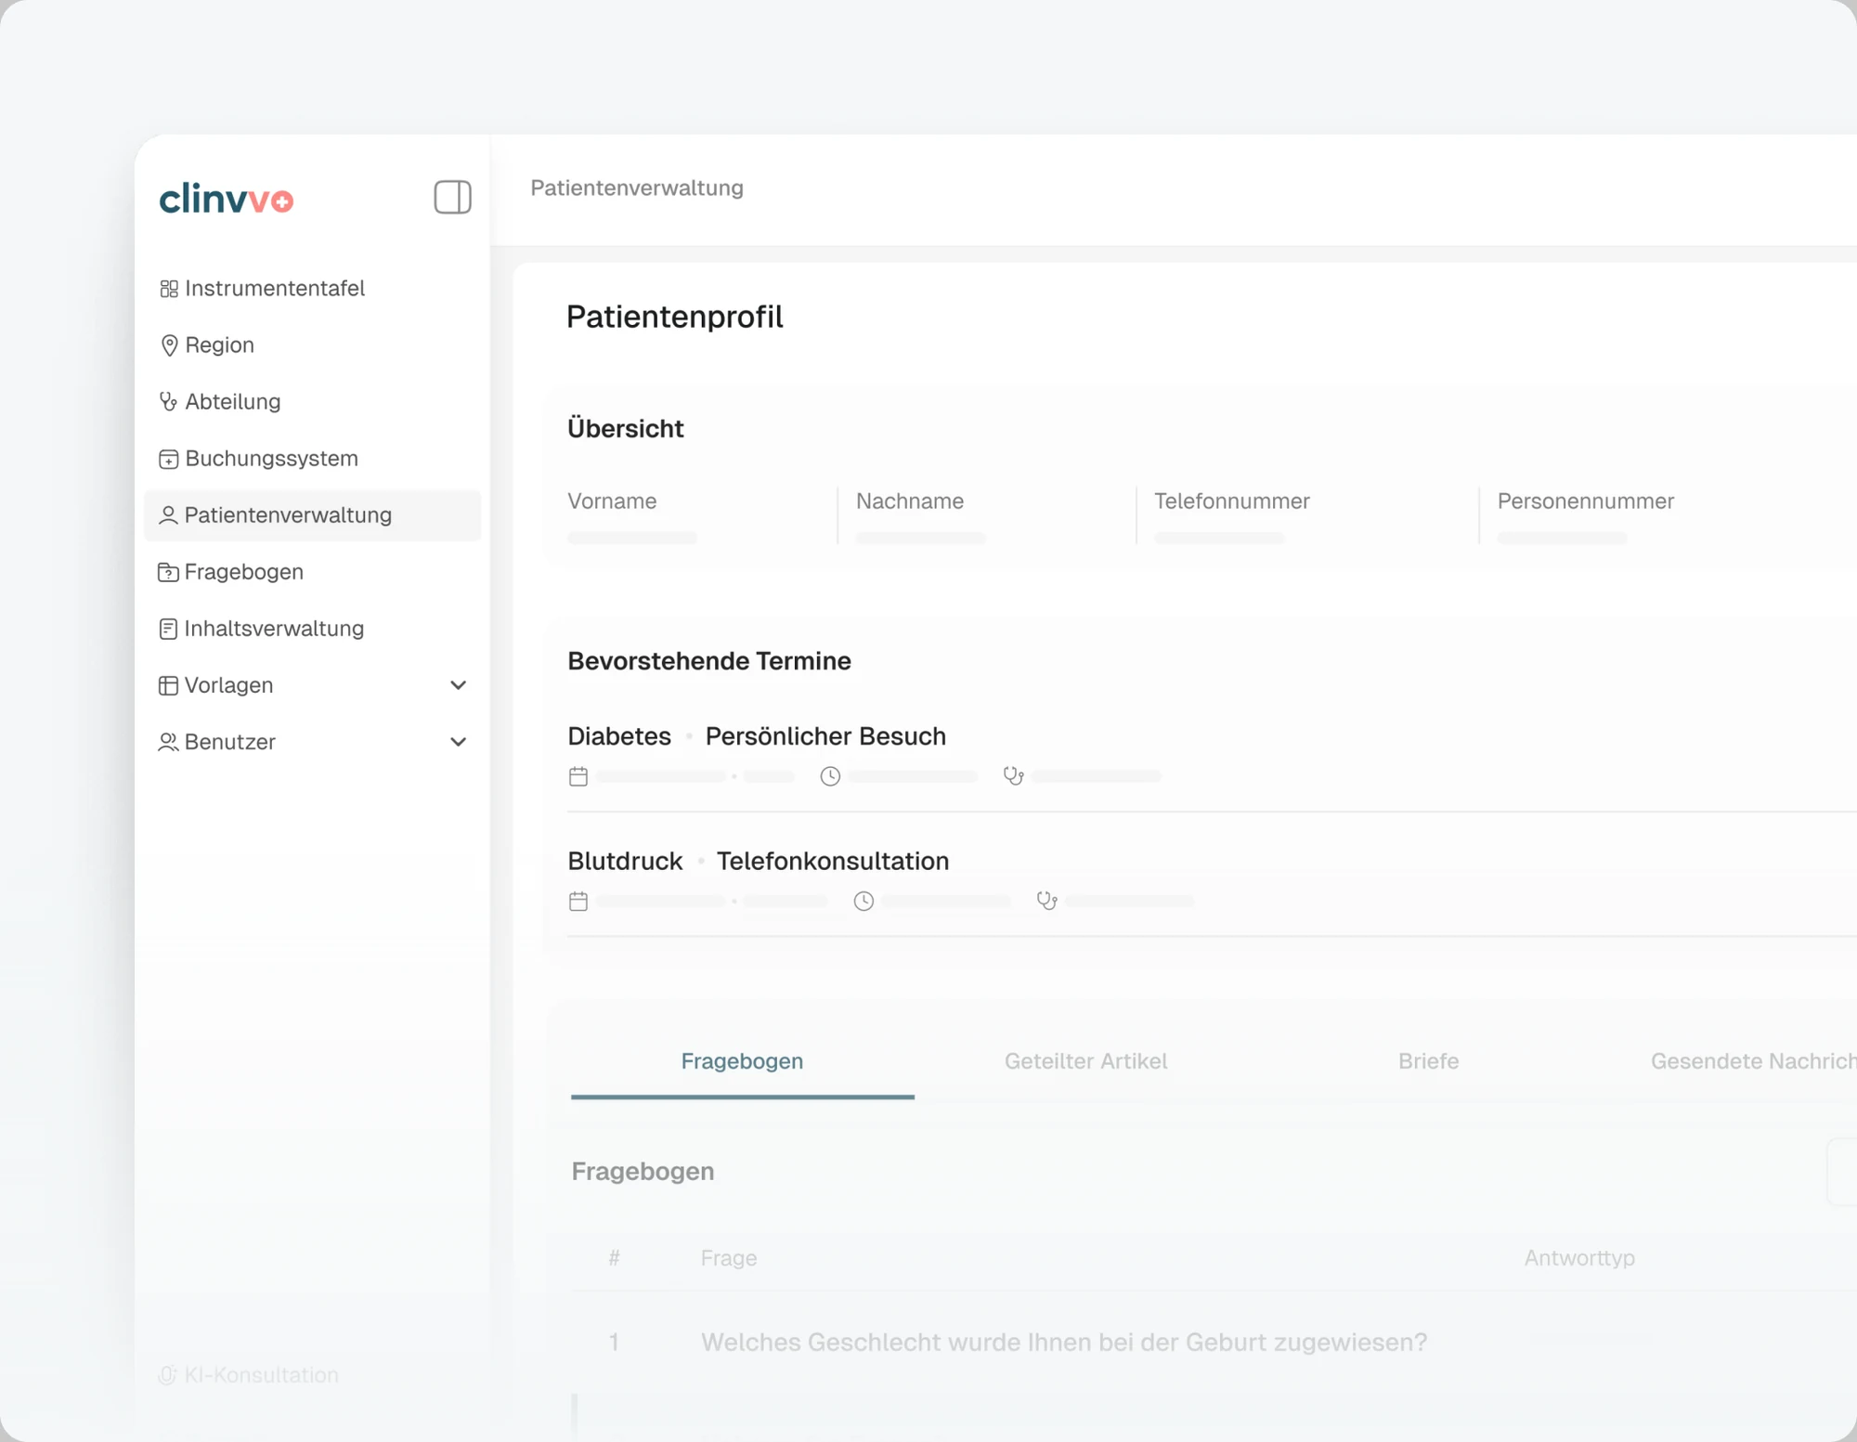Click the Patientenprofil heading
This screenshot has height=1442, width=1857.
[675, 318]
